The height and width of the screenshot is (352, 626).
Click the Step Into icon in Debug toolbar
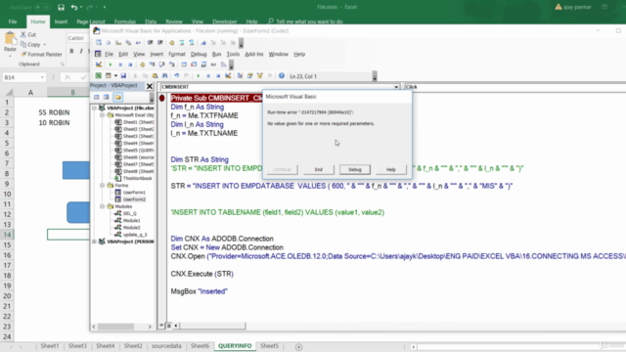pos(152,65)
